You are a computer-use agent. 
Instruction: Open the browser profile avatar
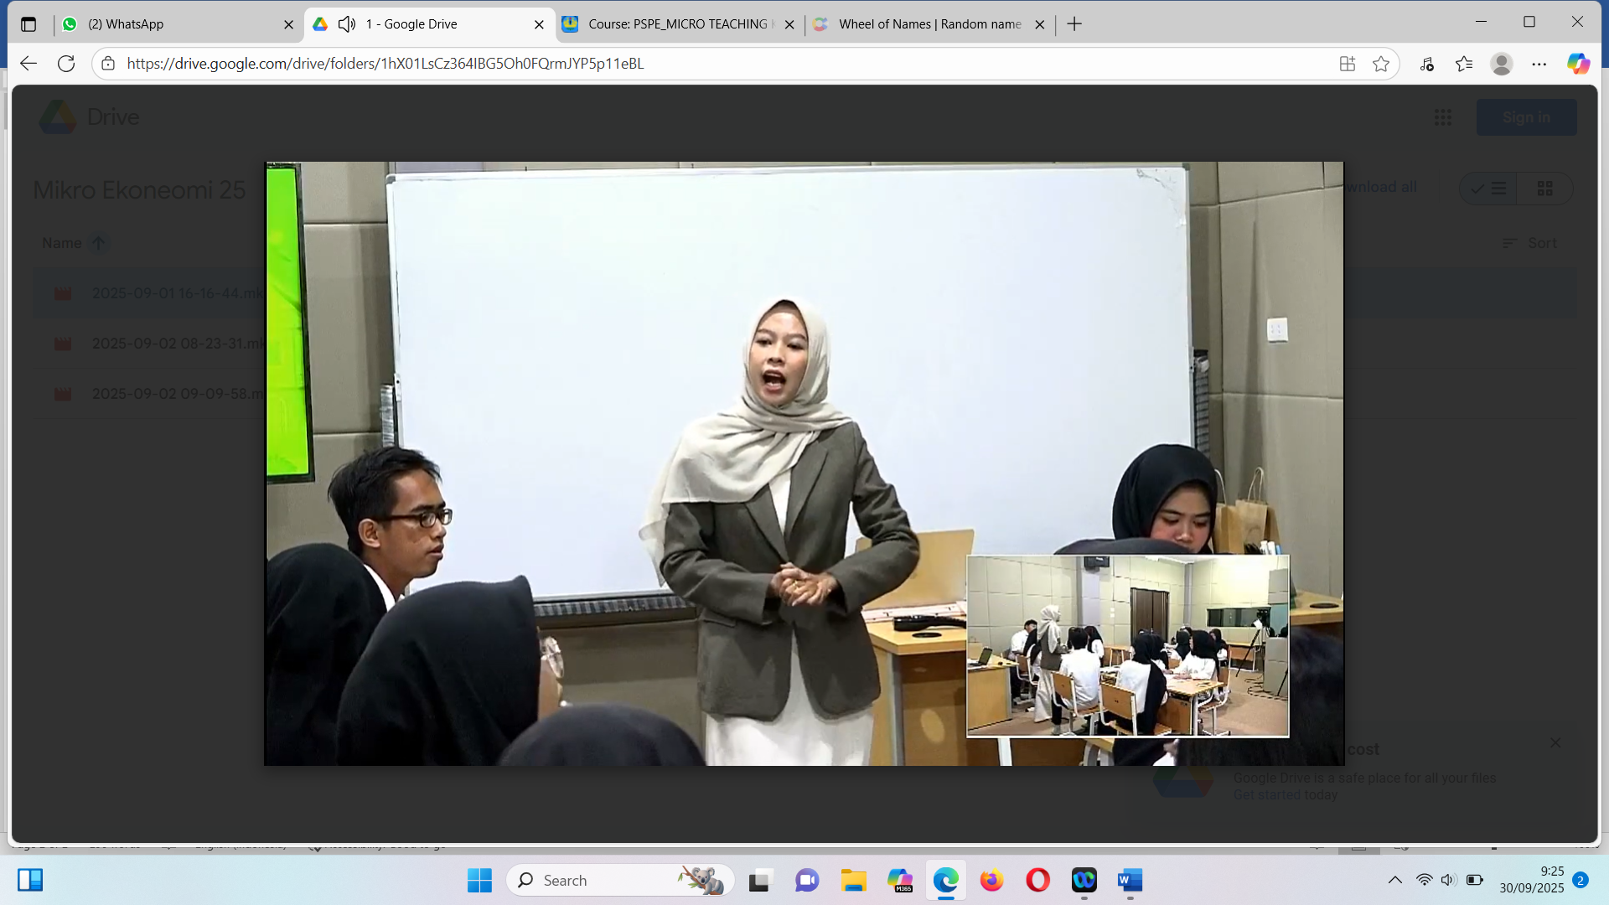pyautogui.click(x=1501, y=64)
